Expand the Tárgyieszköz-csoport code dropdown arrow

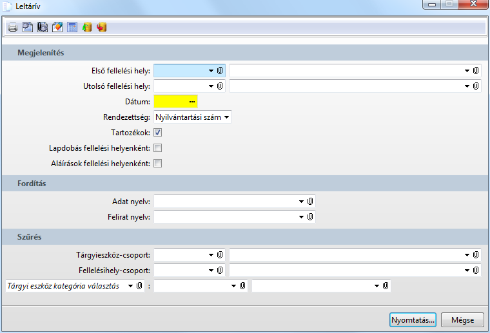pos(211,255)
